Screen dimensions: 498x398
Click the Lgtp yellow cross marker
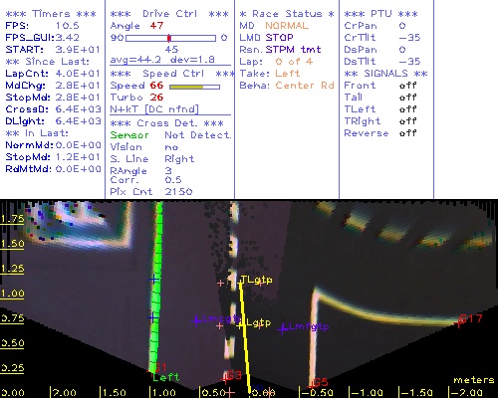pyautogui.click(x=240, y=325)
